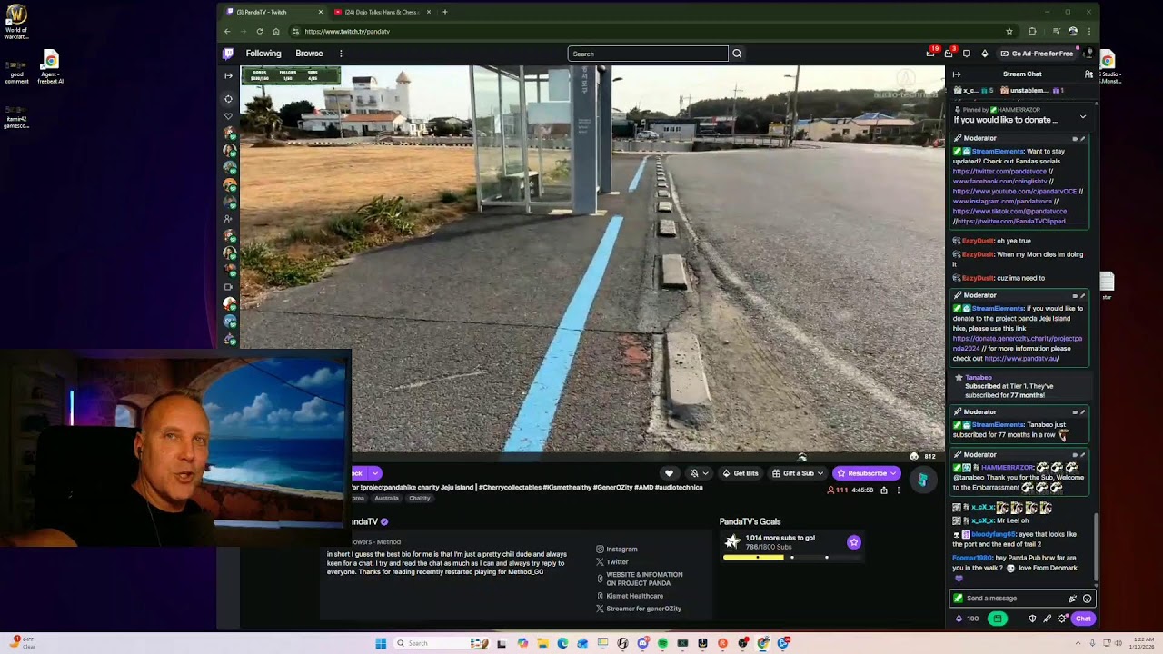Viewport: 1163px width, 654px height.
Task: Click the Get Bits diamond icon in top bar
Action: pos(985,54)
